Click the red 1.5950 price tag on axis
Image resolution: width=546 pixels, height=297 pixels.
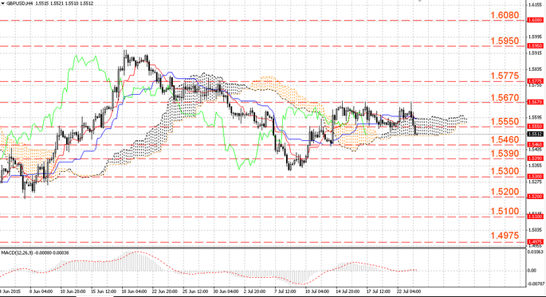(535, 45)
